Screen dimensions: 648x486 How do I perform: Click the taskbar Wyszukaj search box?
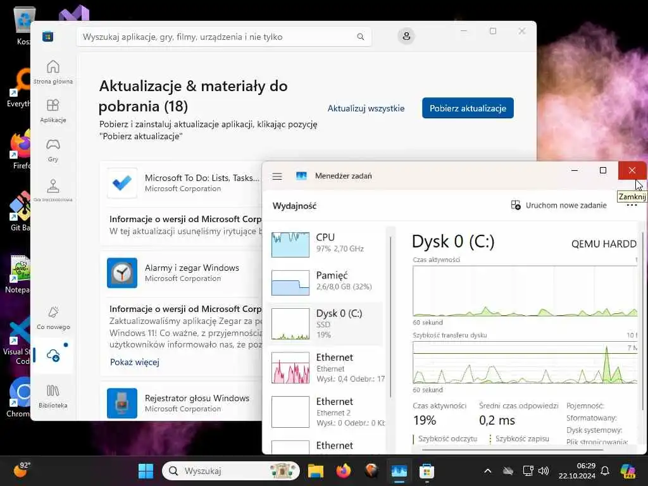pos(230,471)
